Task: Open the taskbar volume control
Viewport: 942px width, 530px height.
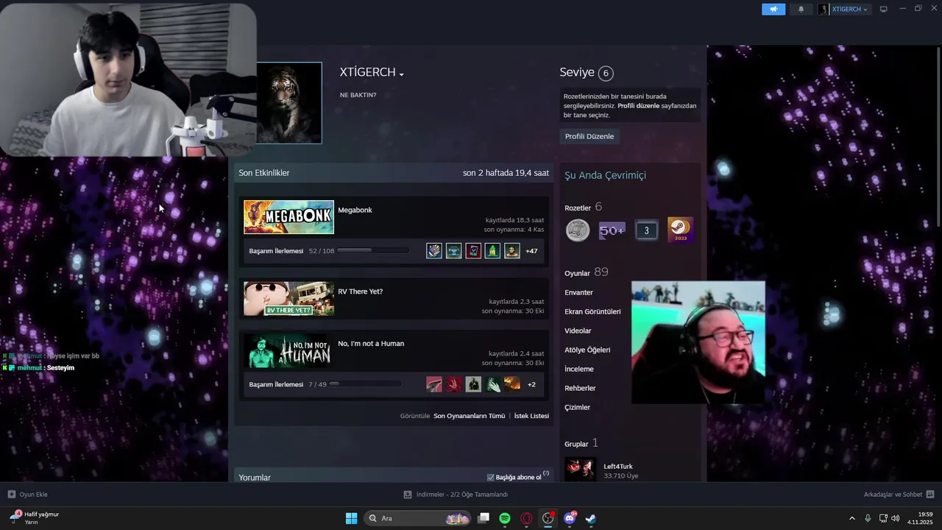Action: tap(896, 518)
